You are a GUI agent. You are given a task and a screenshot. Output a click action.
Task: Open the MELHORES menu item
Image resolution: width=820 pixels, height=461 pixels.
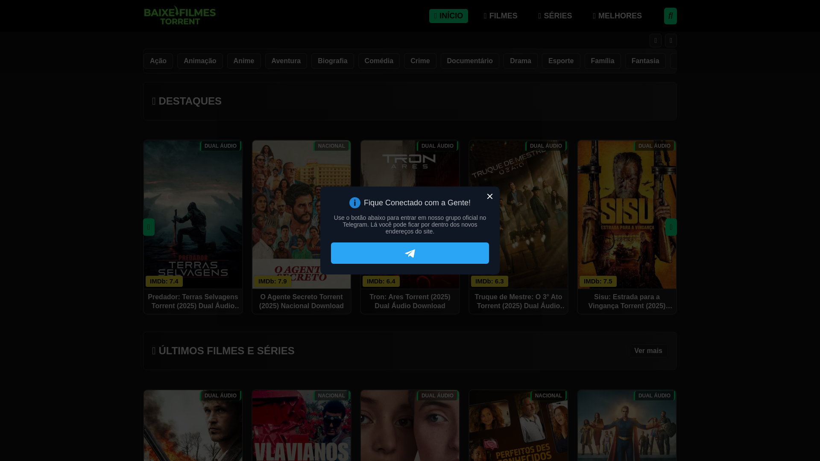click(617, 16)
